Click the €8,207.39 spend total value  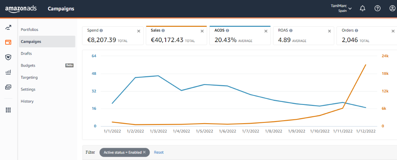pos(101,40)
